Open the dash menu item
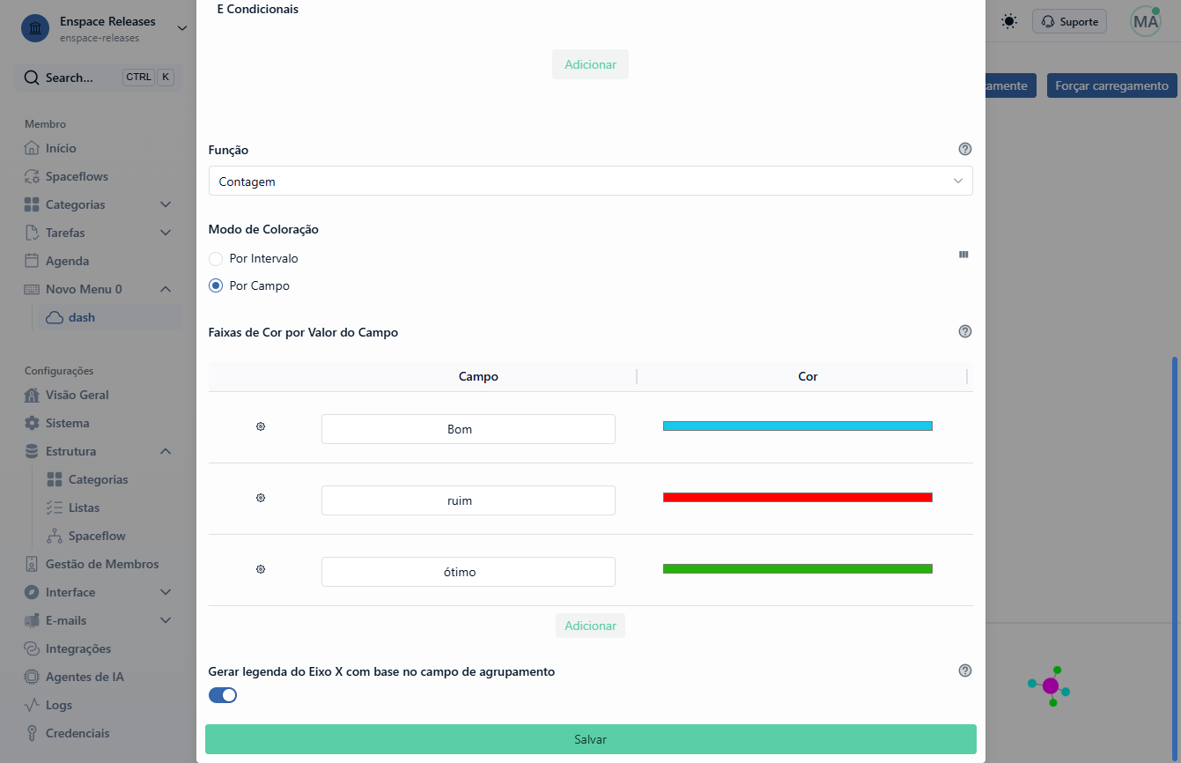 click(109, 317)
